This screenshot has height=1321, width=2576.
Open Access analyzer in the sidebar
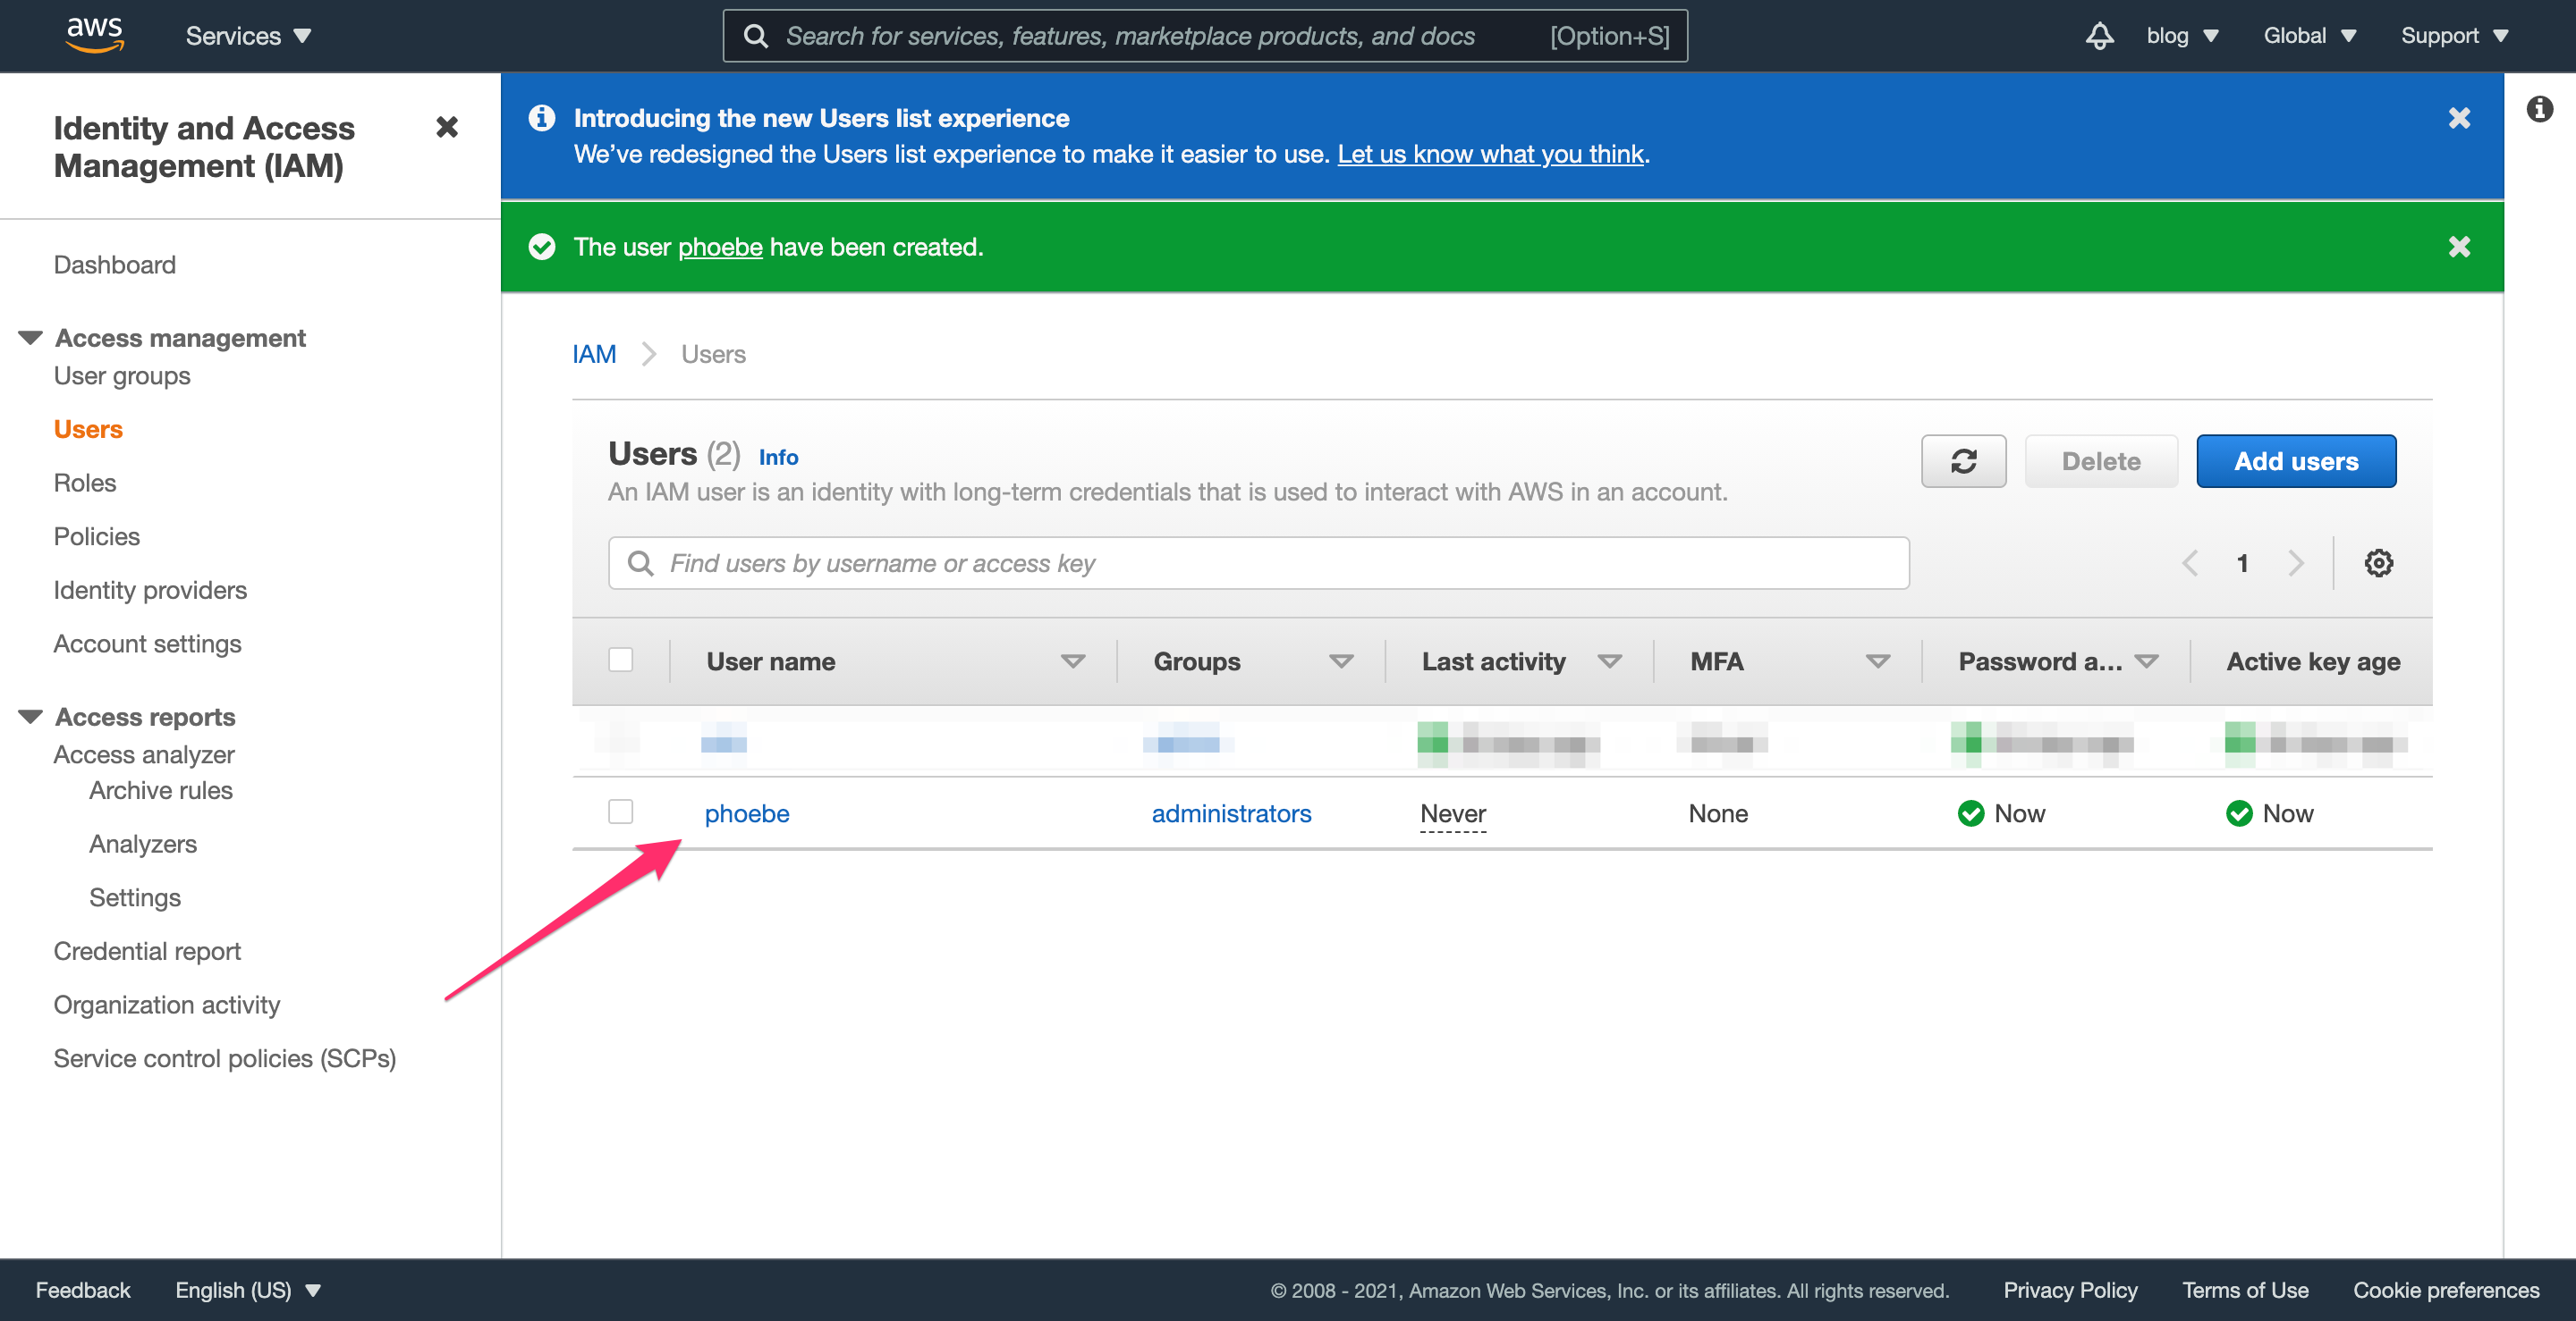pyautogui.click(x=144, y=754)
